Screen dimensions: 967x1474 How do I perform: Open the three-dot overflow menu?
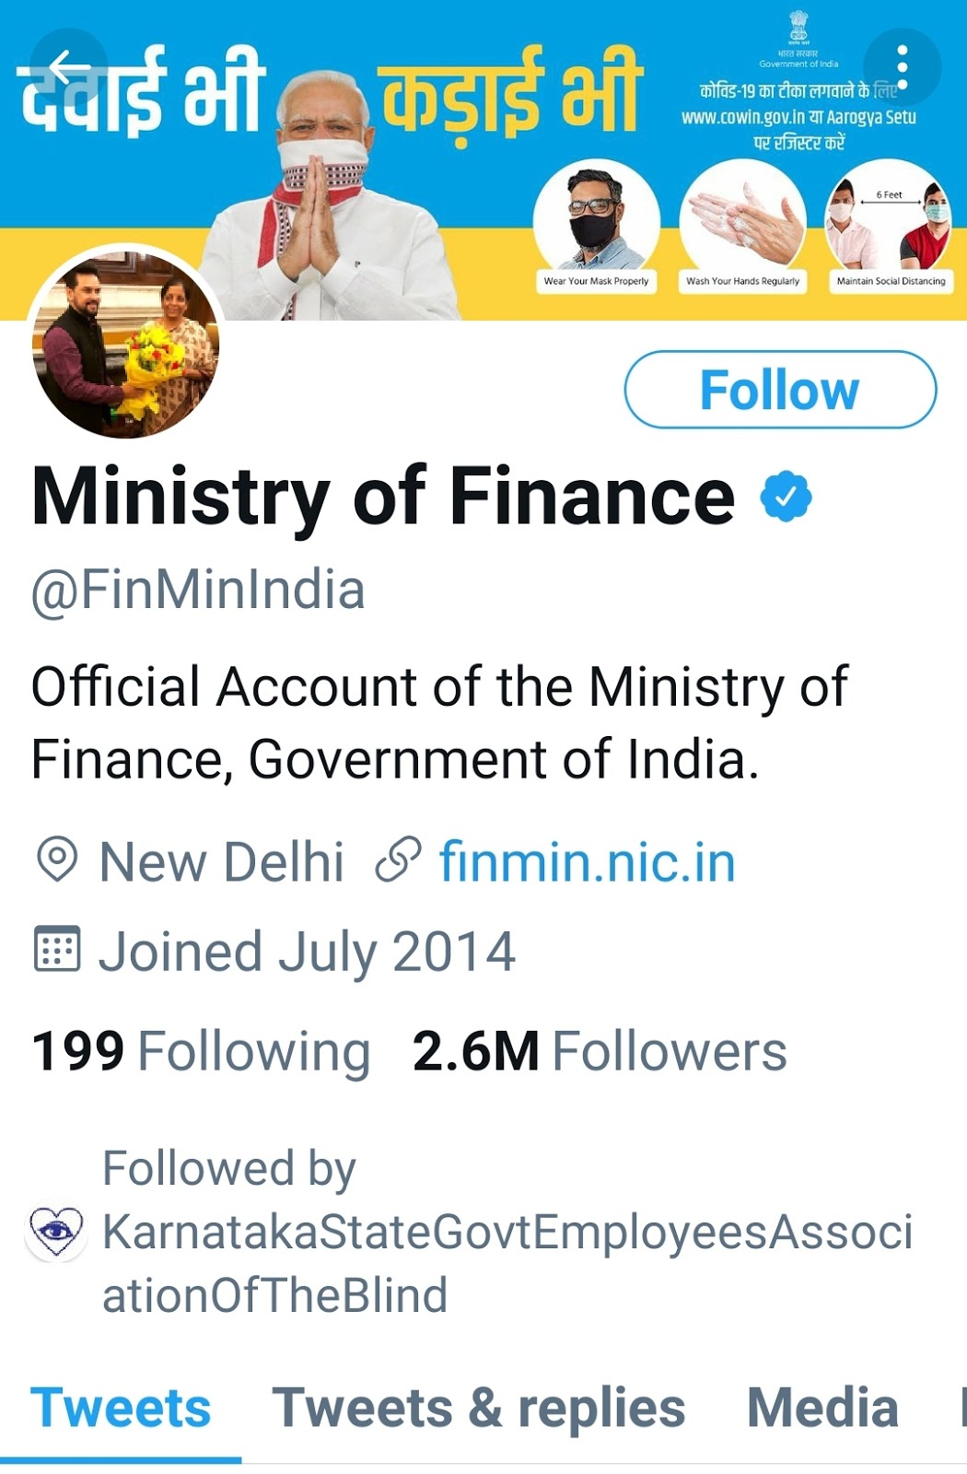902,66
